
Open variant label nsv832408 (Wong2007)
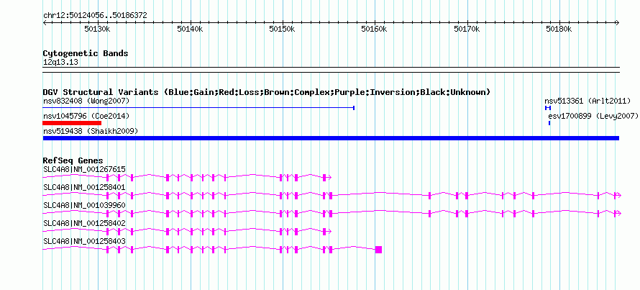(x=86, y=101)
